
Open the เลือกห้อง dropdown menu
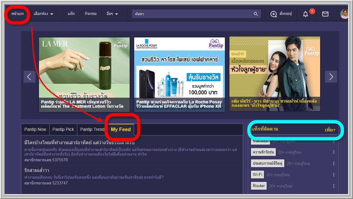pos(44,14)
